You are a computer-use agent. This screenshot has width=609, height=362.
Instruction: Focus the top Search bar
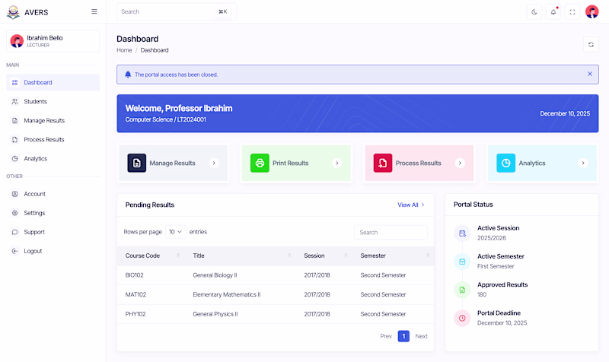[x=177, y=11]
